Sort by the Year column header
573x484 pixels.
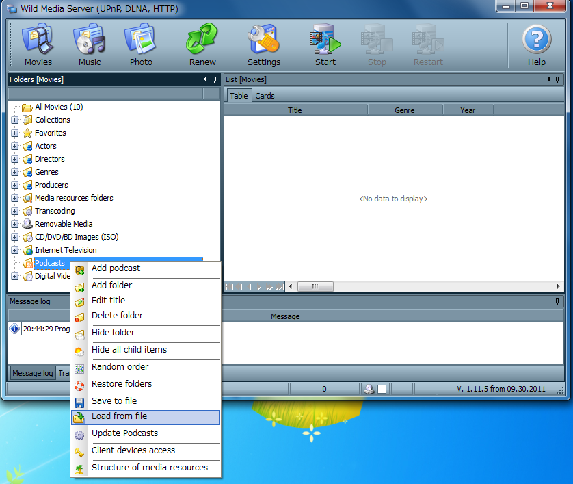click(x=468, y=110)
